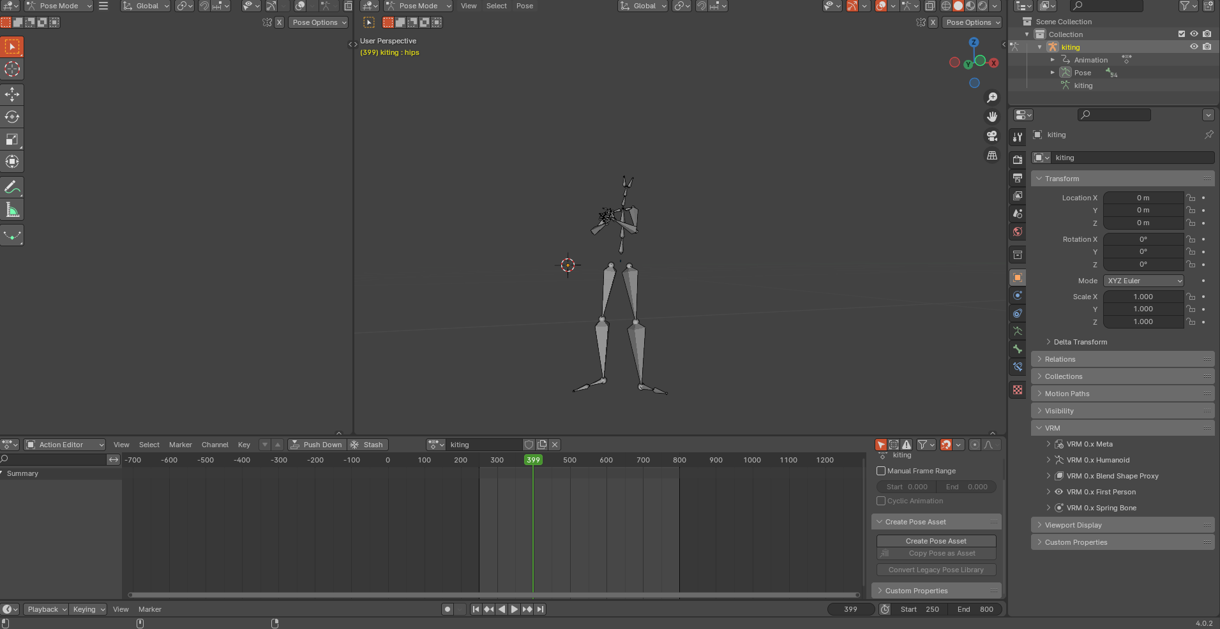Toggle camera view in the viewport
Viewport: 1220px width, 629px height.
pos(992,136)
